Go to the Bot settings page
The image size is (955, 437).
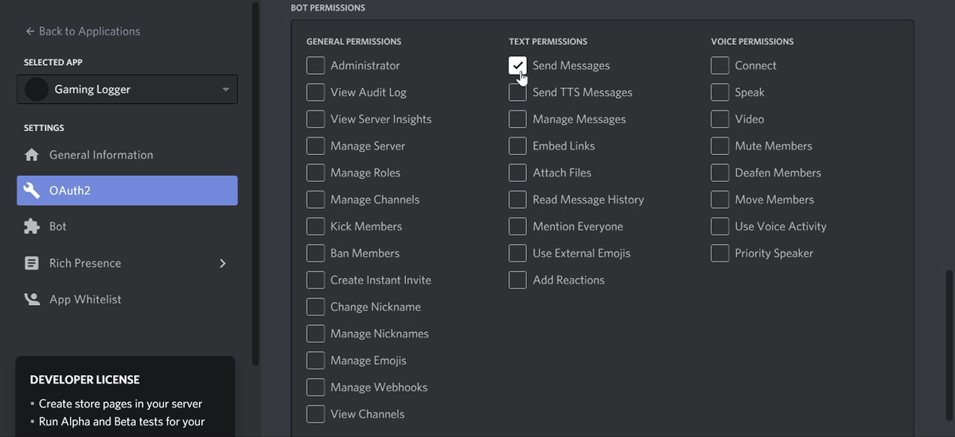[58, 226]
